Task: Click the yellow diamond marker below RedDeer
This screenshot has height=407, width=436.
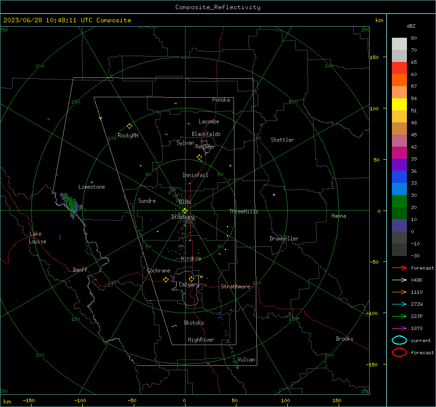Action: point(199,157)
